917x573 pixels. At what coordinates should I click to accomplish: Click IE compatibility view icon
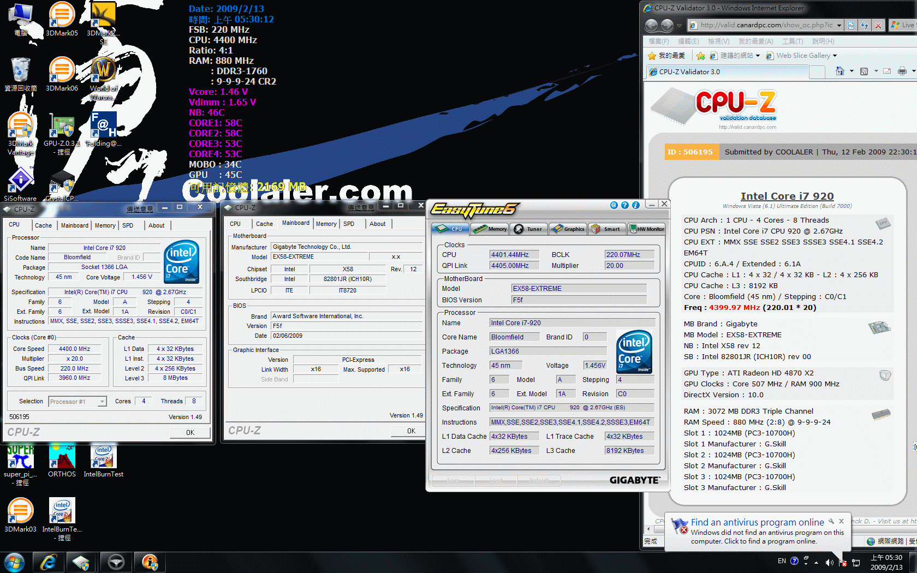851,25
